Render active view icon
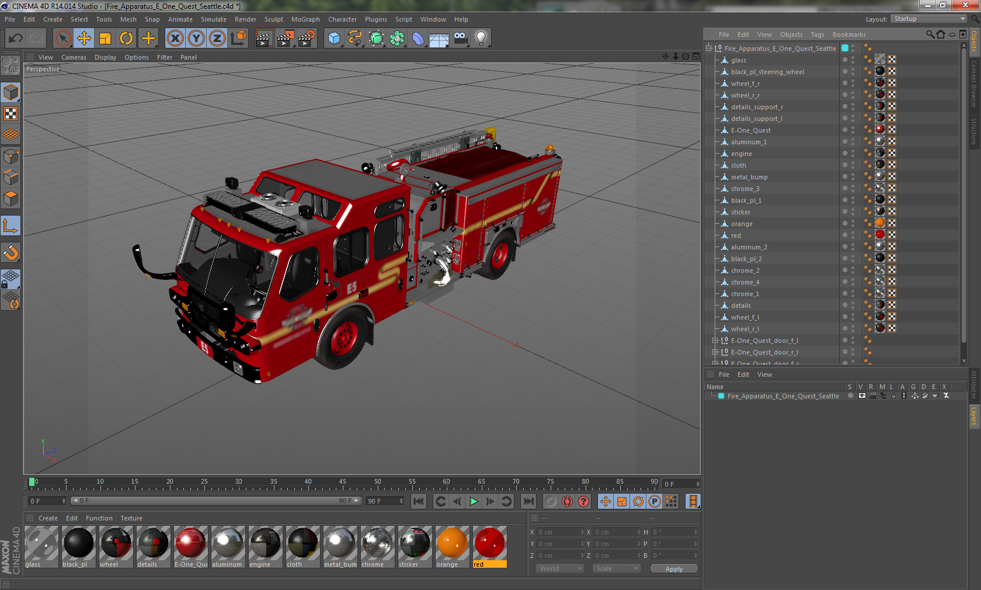 (264, 39)
